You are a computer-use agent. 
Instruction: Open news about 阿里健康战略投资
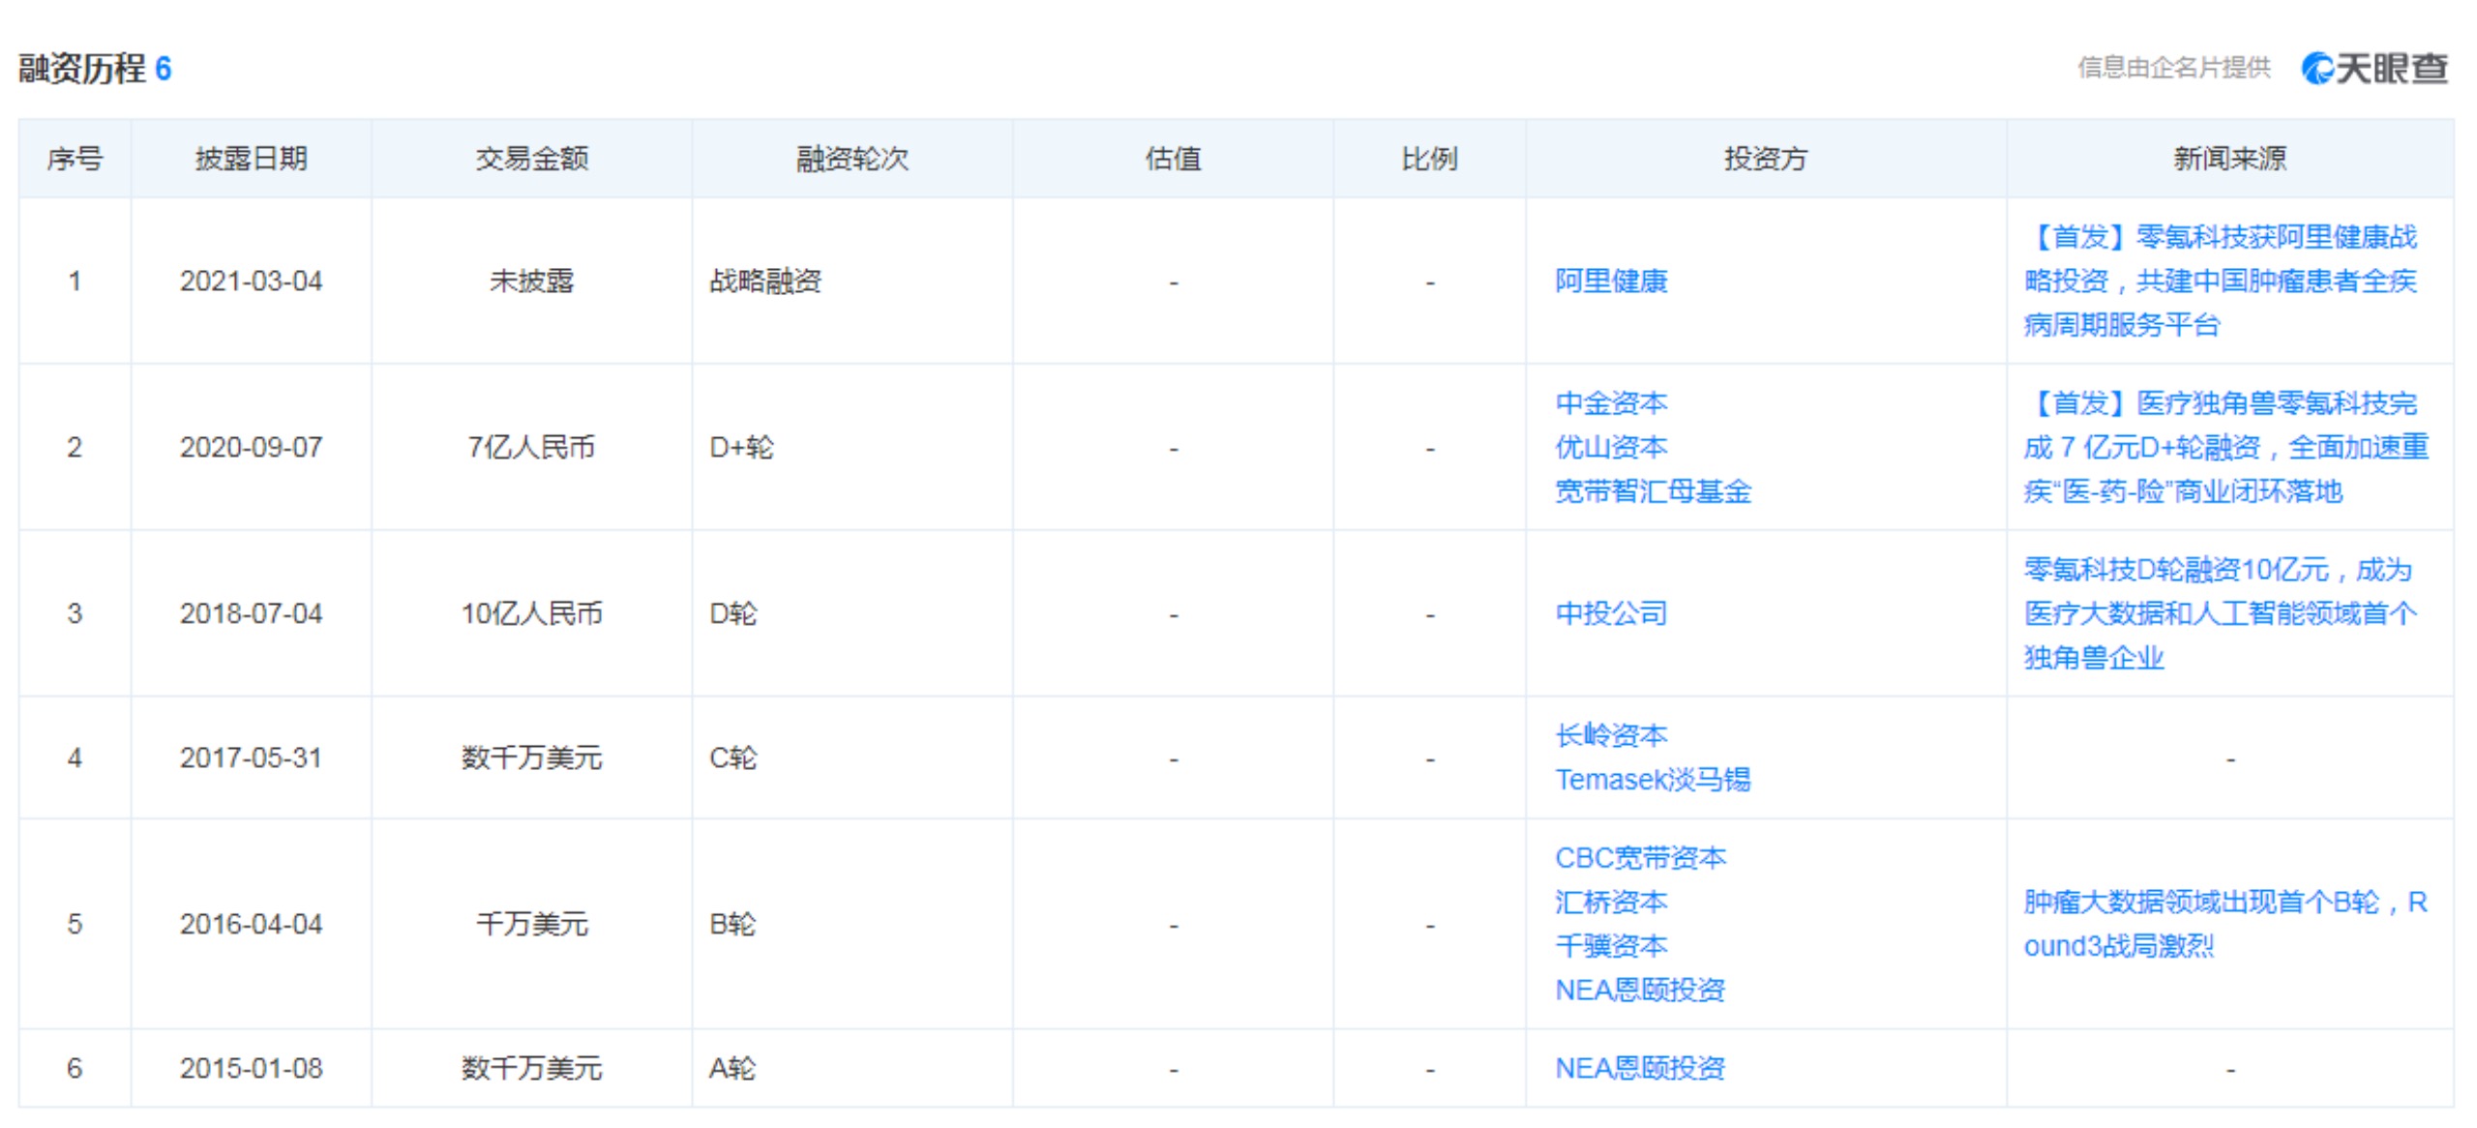click(2220, 282)
